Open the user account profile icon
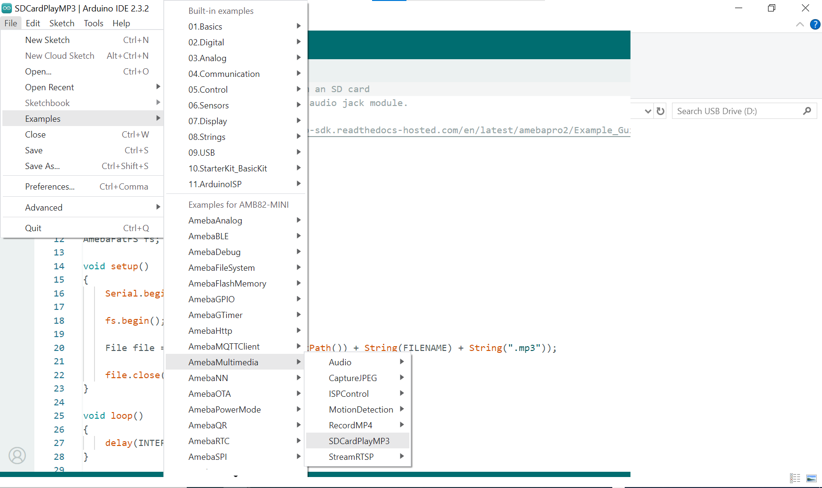This screenshot has width=822, height=488. [17, 455]
